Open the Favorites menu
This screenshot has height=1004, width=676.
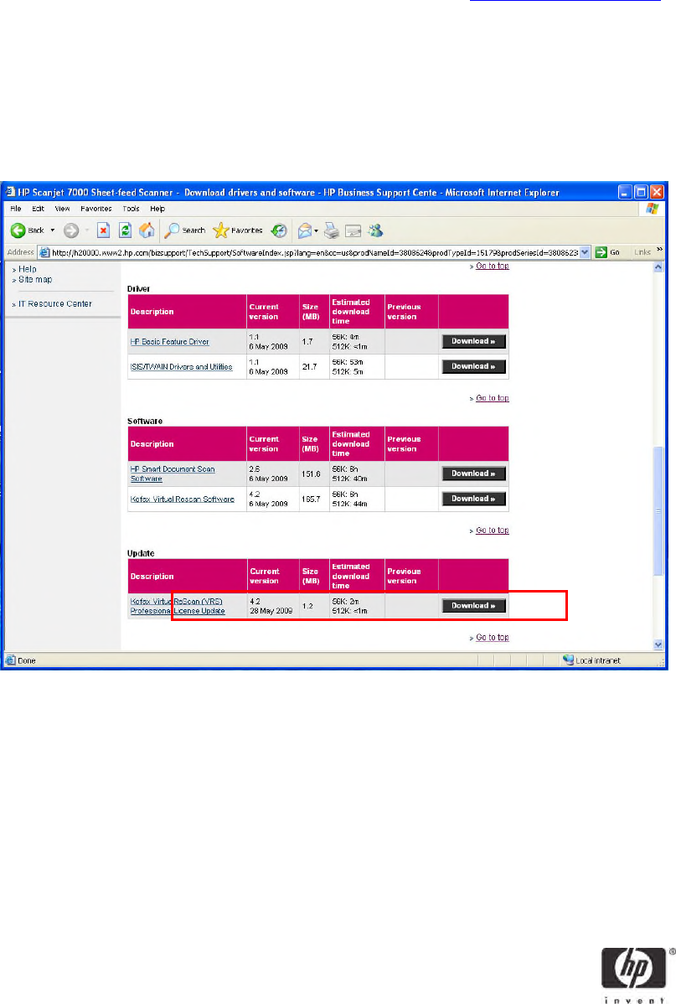(x=96, y=209)
